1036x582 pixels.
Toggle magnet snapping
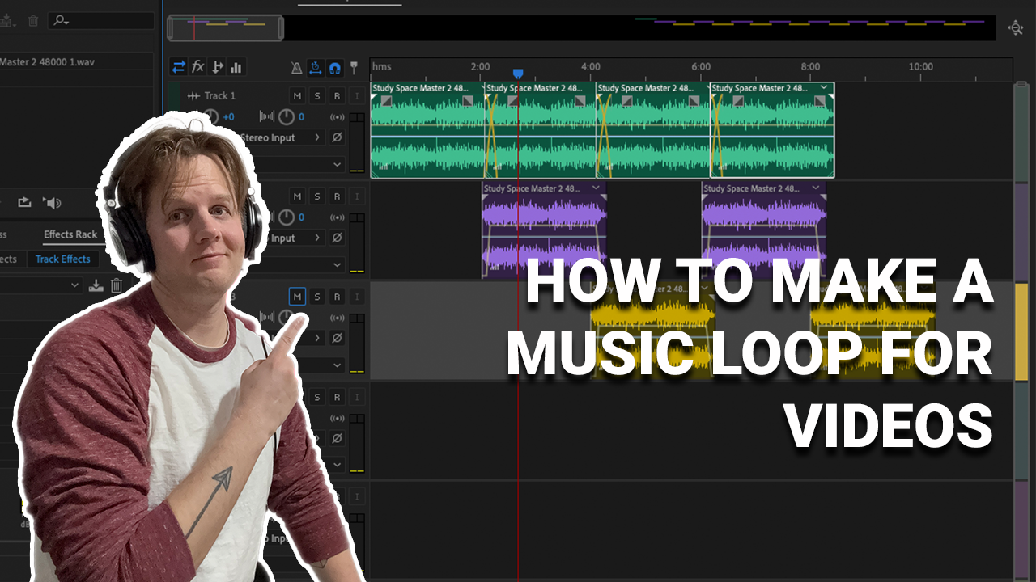334,68
